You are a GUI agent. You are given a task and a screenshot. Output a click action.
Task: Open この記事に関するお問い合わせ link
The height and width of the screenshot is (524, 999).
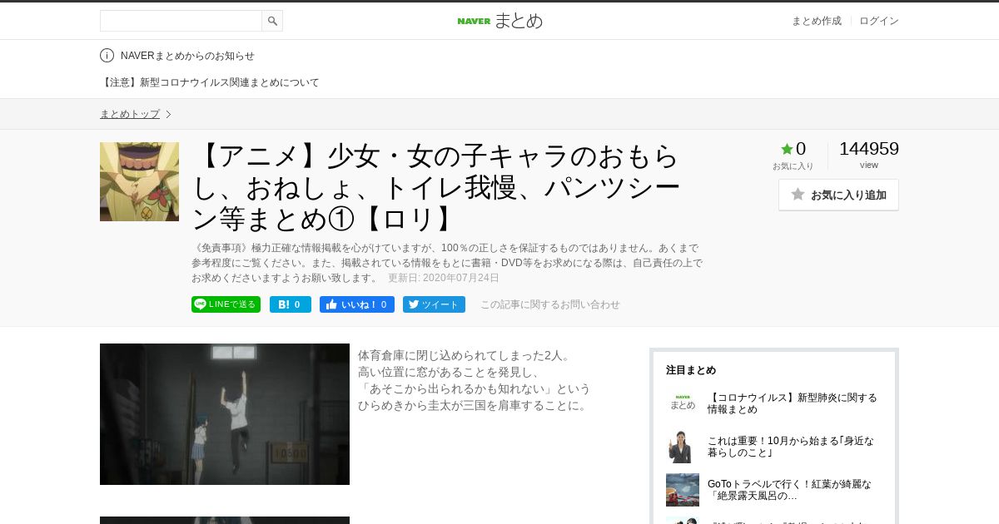point(550,304)
